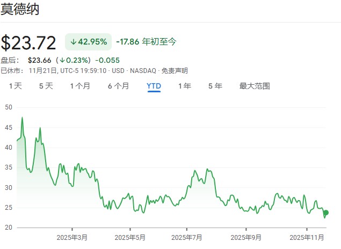
Task: Show the 最大范围 chart range
Action: [x=255, y=86]
